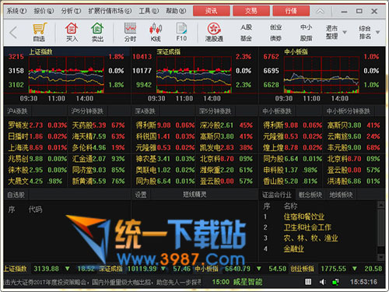The height and width of the screenshot is (292, 389).
Task: Click the industry list vertical scrollbar
Action: pos(380,231)
